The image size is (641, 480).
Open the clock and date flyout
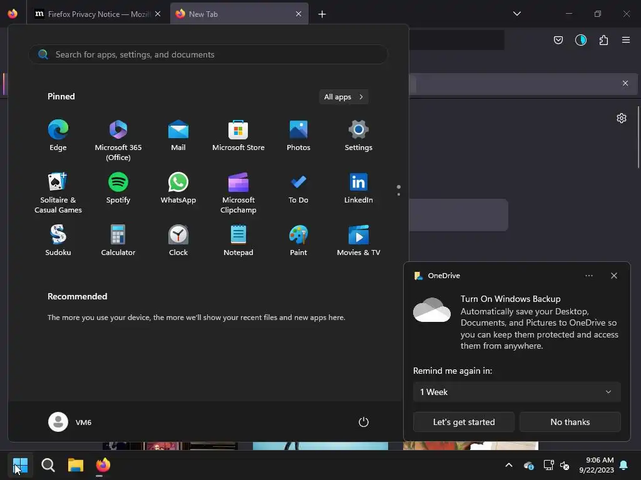click(597, 465)
